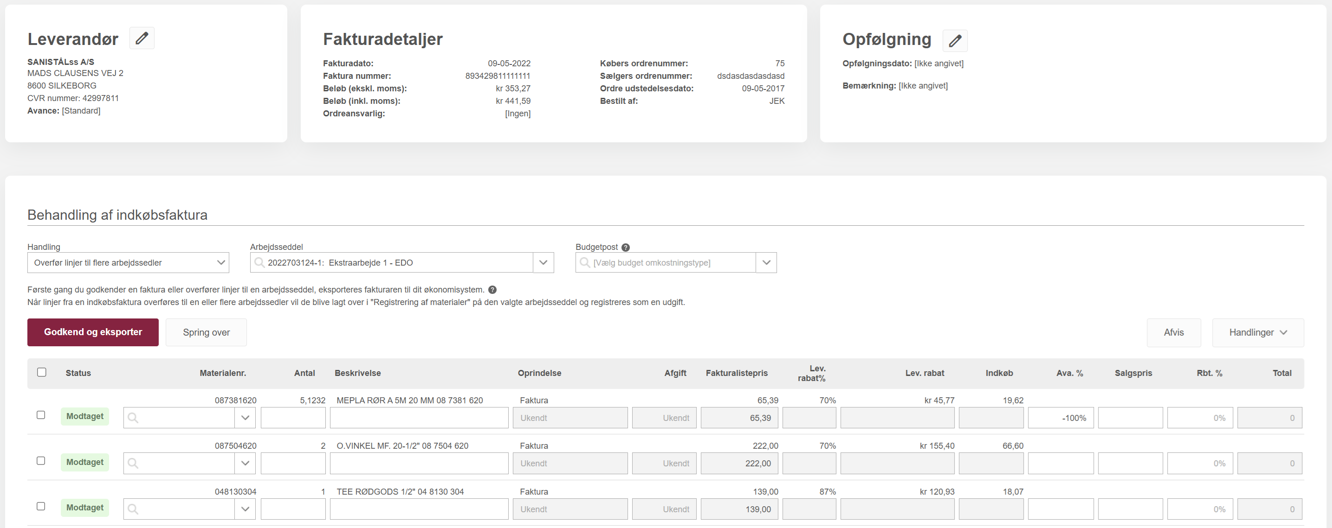Click material search icon in row 048130304

tap(133, 509)
